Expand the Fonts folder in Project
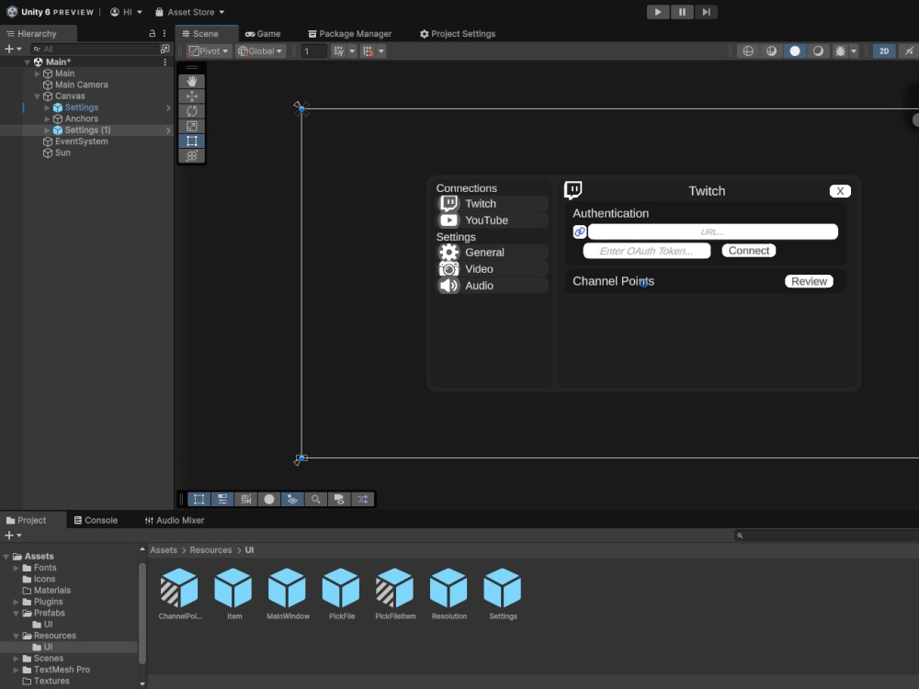 [16, 568]
